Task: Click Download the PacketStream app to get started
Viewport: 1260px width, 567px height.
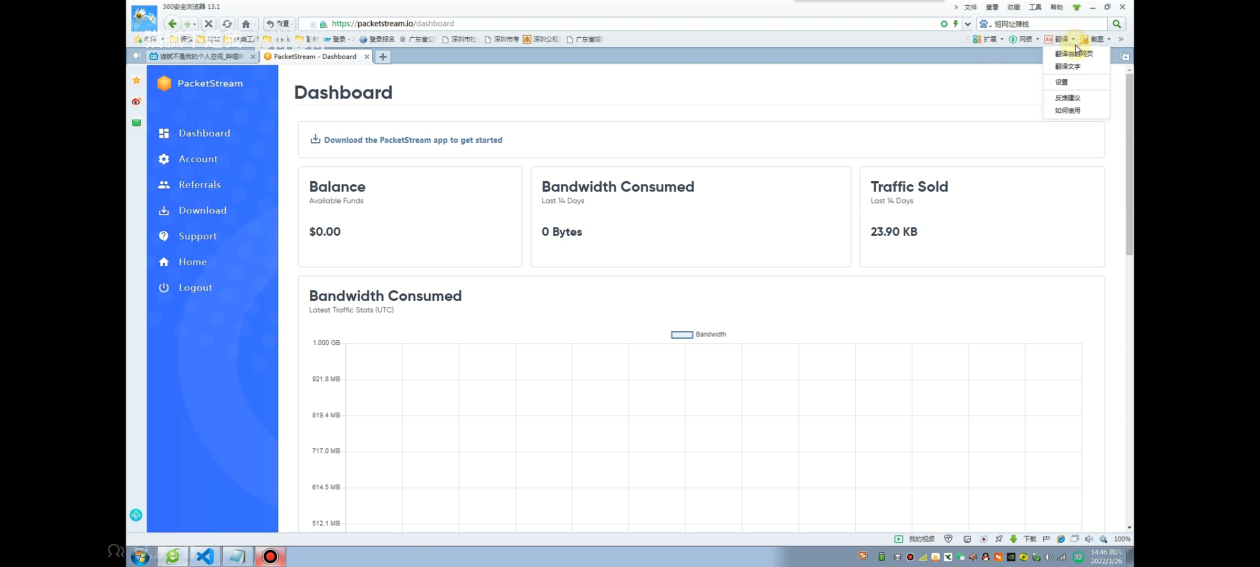Action: click(406, 140)
